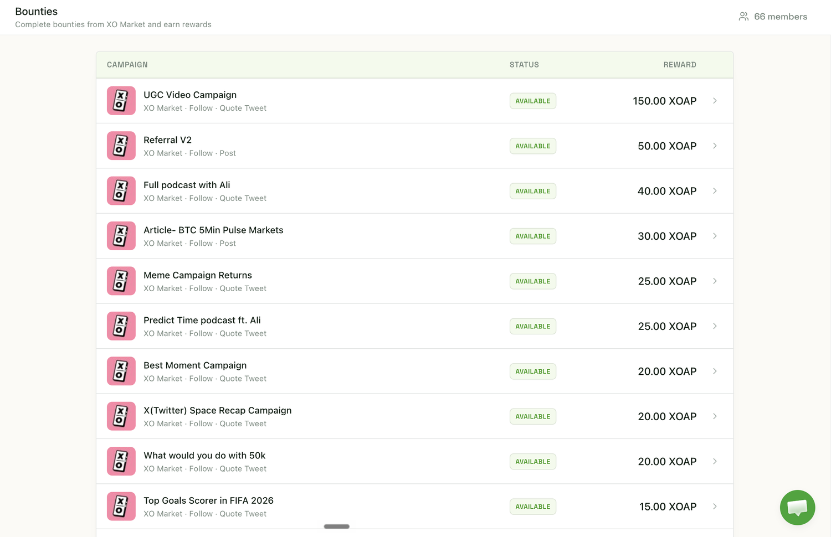Click 25.00 XOAP reward for Meme Campaign Returns
Screen dimensions: 831x537
667,281
